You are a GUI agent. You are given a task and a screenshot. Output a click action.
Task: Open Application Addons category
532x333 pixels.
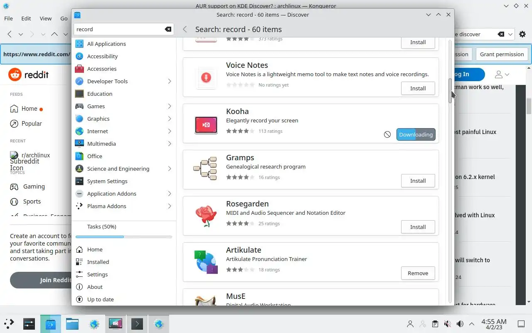click(x=124, y=194)
